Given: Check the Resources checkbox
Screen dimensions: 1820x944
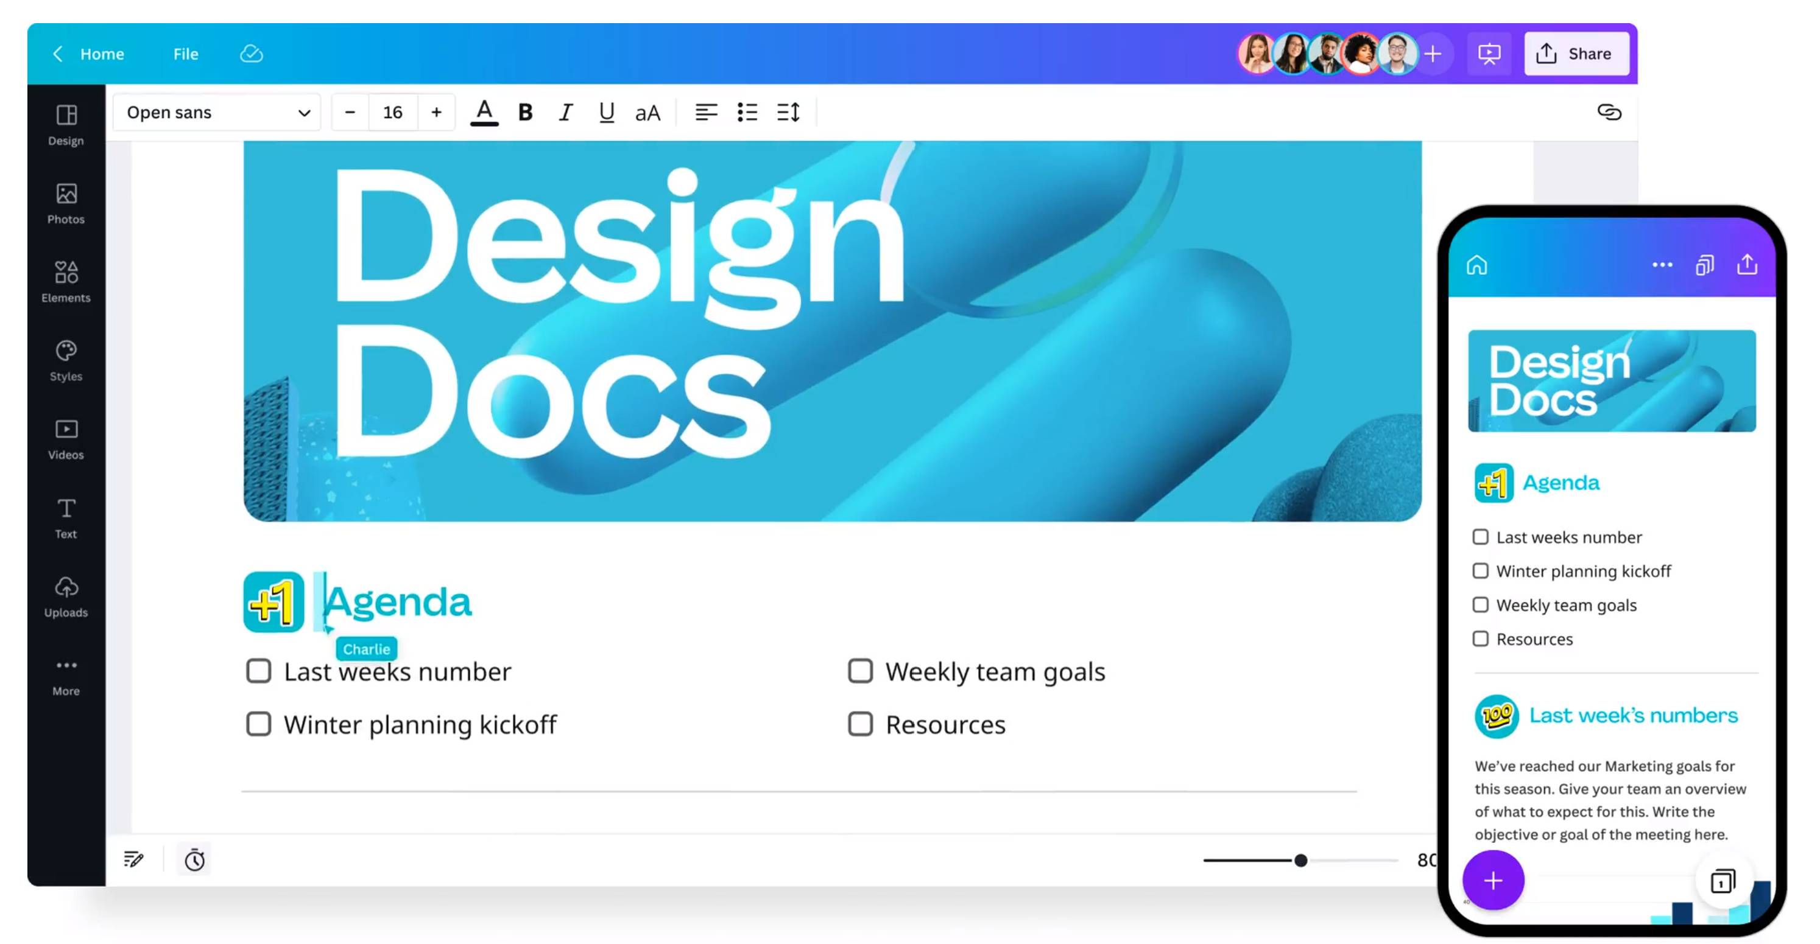Looking at the screenshot, I should tap(860, 723).
